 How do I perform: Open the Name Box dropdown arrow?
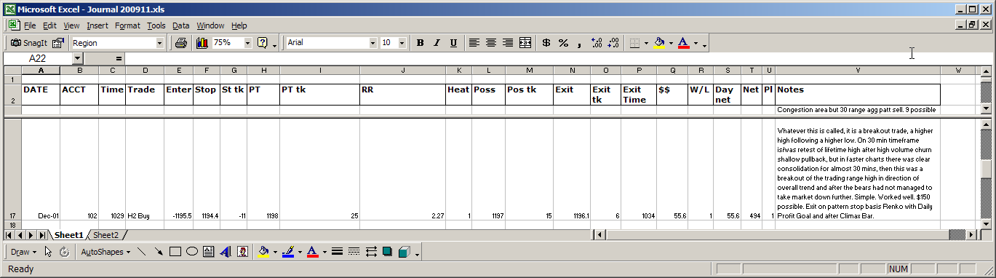coord(78,58)
